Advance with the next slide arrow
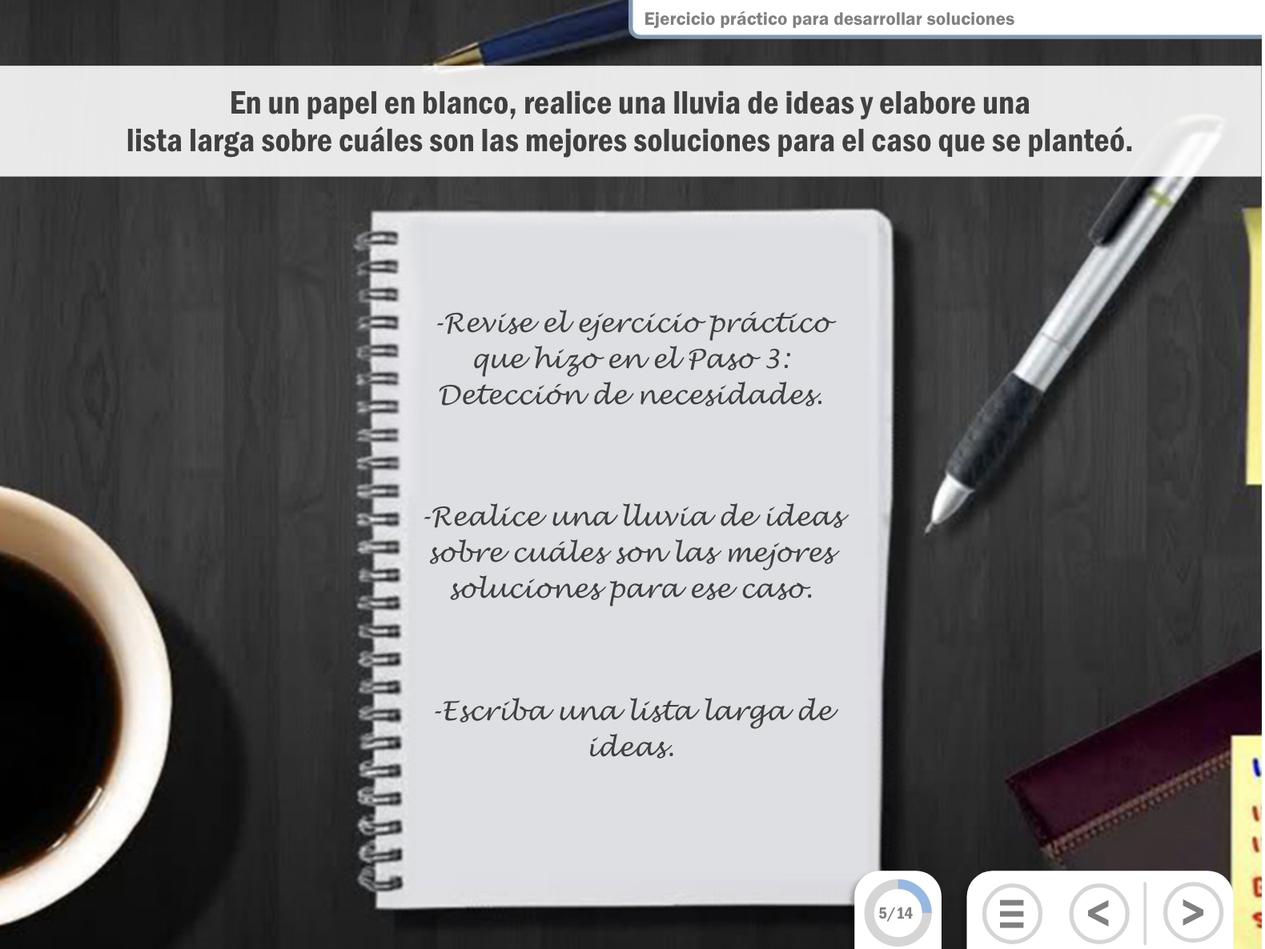 tap(1192, 912)
